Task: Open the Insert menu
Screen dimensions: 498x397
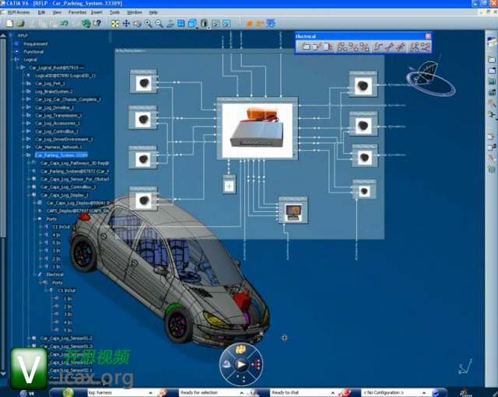Action: pyautogui.click(x=96, y=12)
